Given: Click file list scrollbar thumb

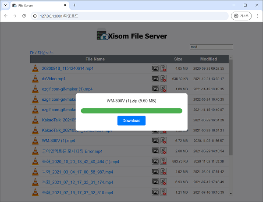Looking at the screenshot, I should 231,107.
